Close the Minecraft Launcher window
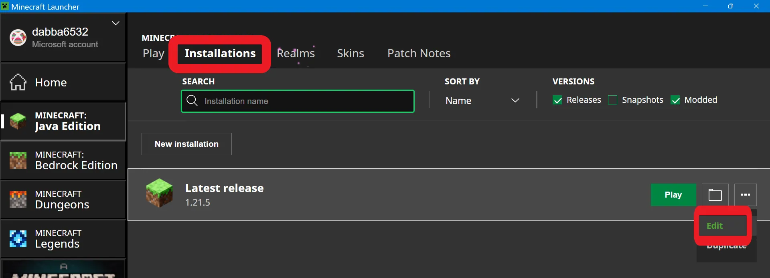This screenshot has width=770, height=278. point(756,6)
